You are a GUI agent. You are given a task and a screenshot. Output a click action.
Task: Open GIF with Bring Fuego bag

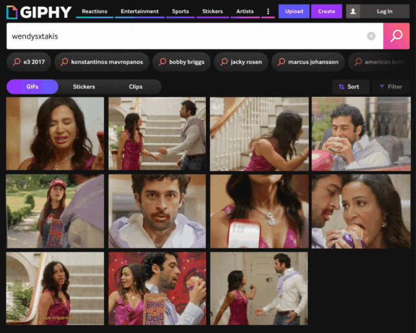point(157,288)
